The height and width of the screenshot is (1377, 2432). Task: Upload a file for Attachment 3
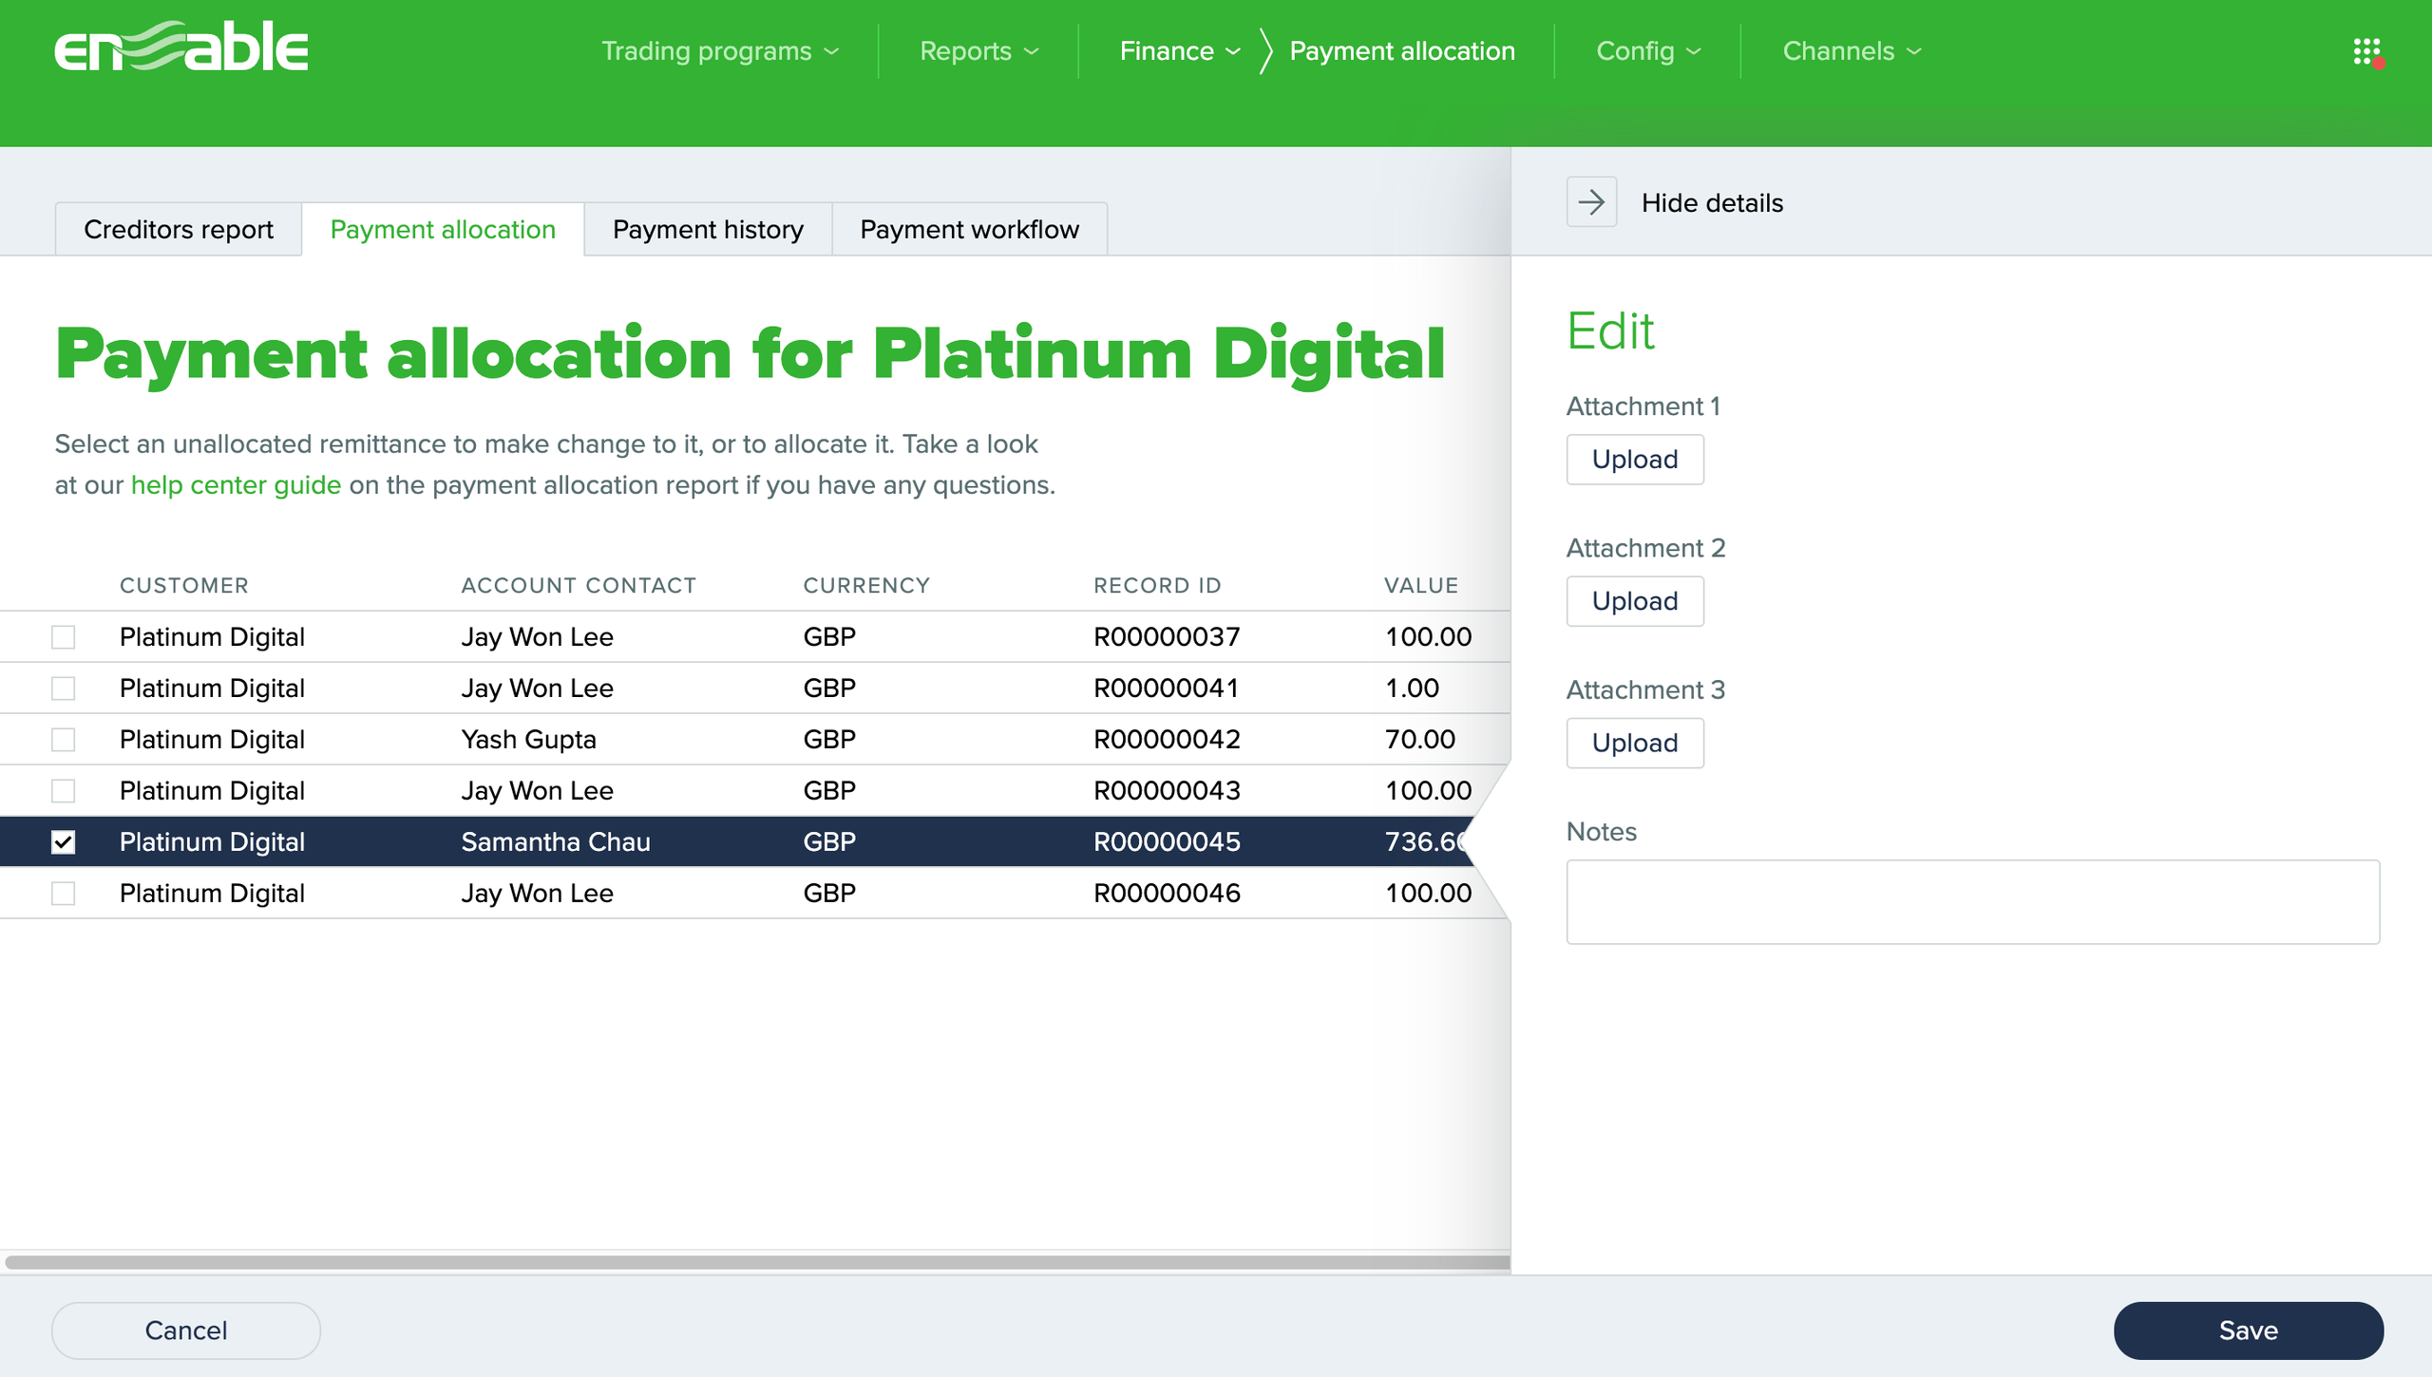[x=1635, y=743]
